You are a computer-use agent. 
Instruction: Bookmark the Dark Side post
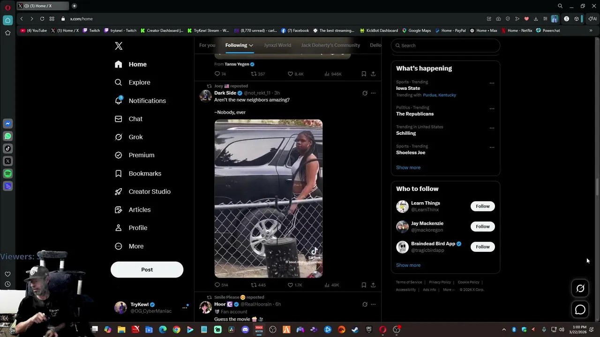pos(364,285)
